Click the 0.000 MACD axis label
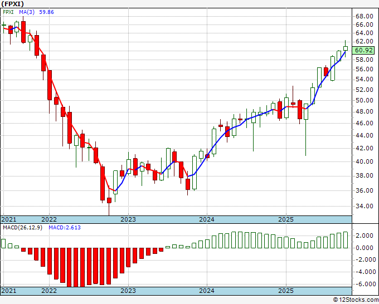 click(366, 248)
